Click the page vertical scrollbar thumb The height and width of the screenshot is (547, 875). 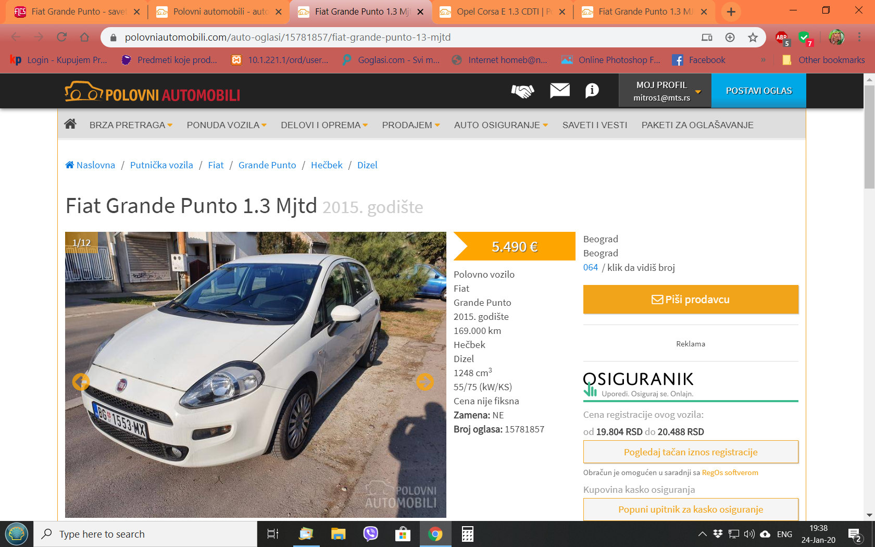click(x=869, y=136)
